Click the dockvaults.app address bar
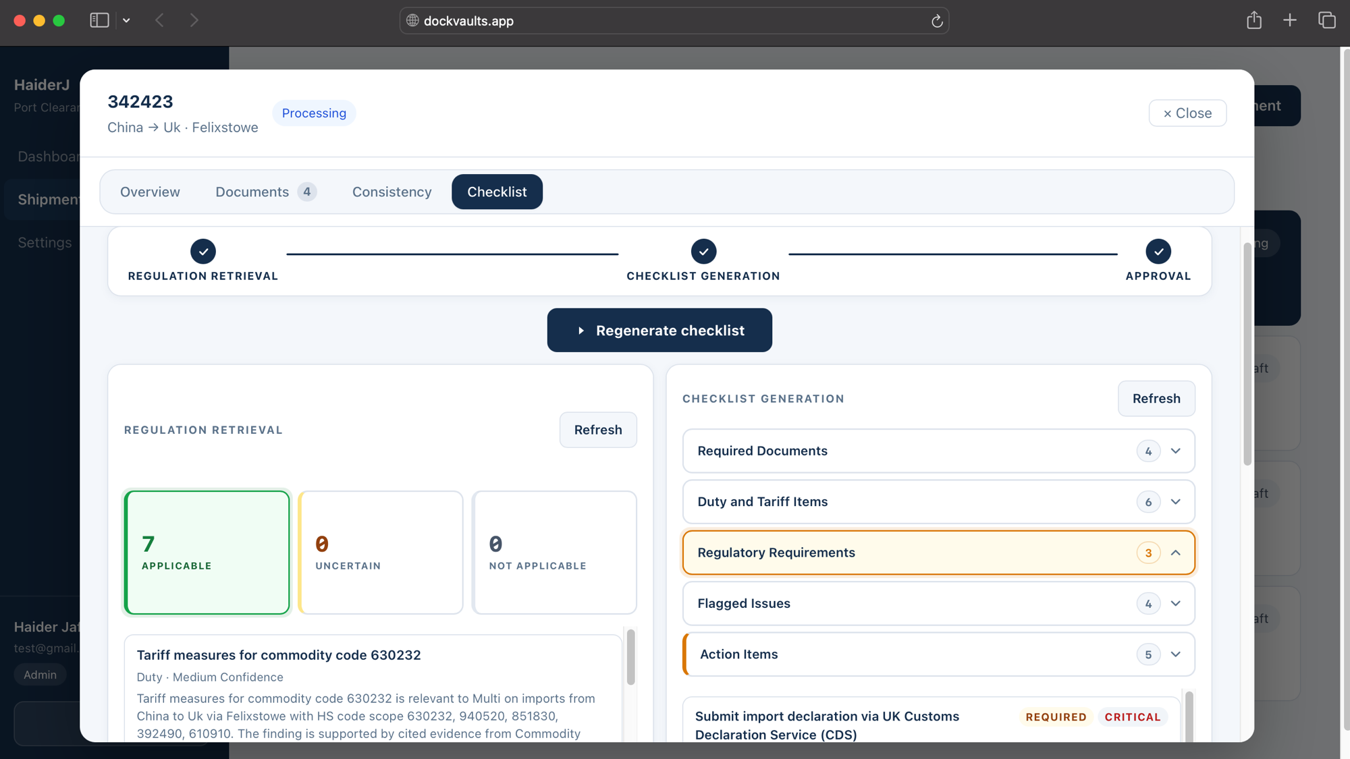 [674, 21]
